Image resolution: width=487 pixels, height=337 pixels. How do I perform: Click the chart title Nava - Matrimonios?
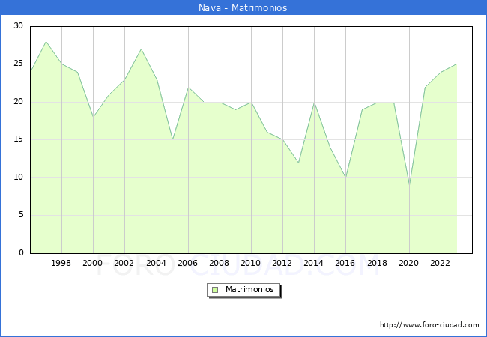tap(243, 8)
